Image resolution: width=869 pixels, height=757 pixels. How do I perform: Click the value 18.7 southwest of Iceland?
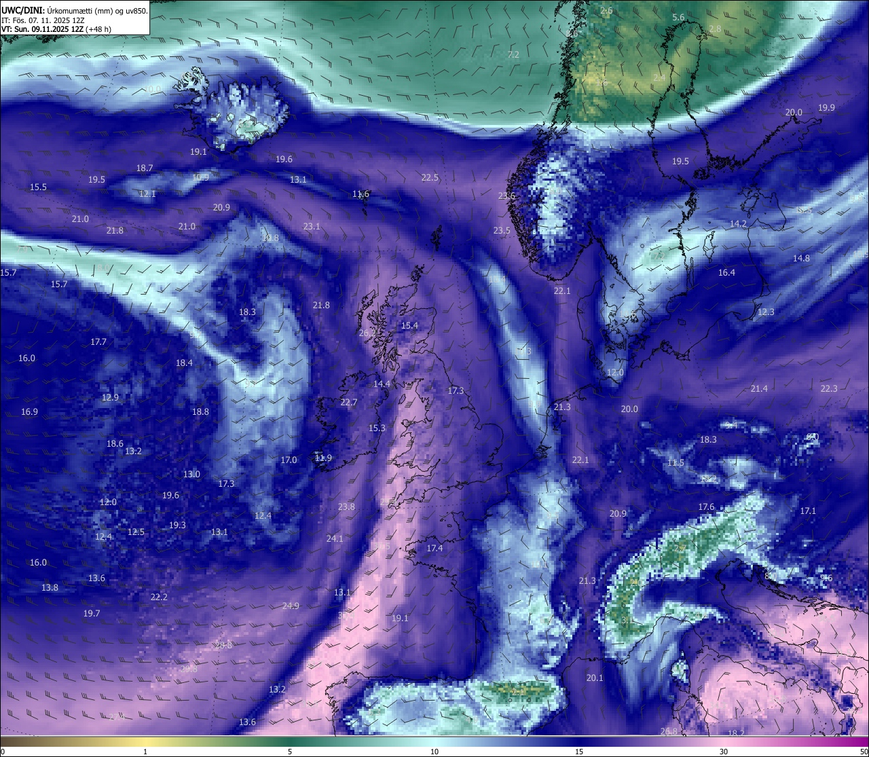[x=145, y=168]
